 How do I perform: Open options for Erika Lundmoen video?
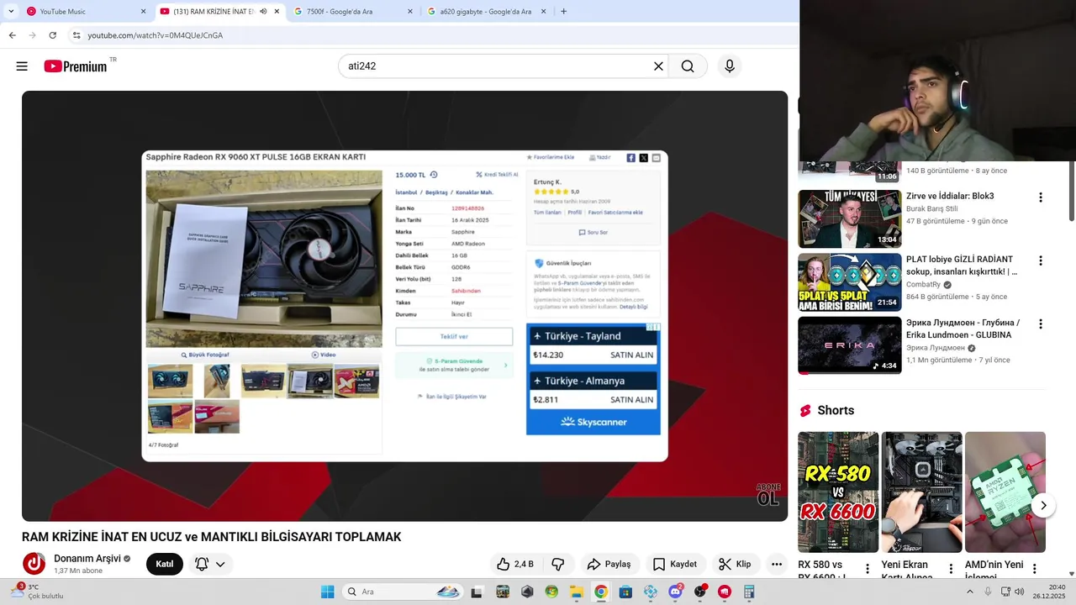[x=1041, y=324]
